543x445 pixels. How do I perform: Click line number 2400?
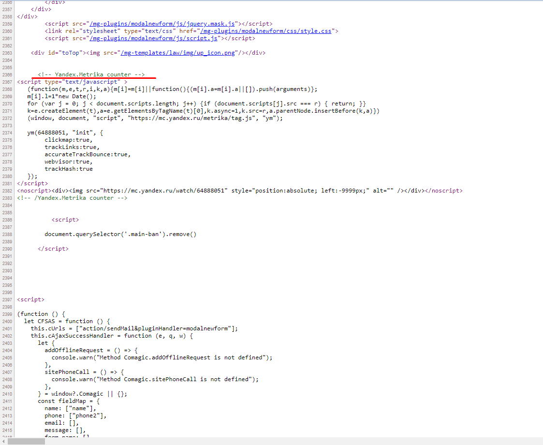pos(7,322)
